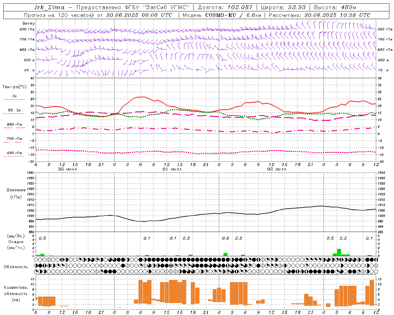Screen dimensions: 394x315
Task: Click the 850 гПа temperature legend line sample
Action: click(x=14, y=128)
